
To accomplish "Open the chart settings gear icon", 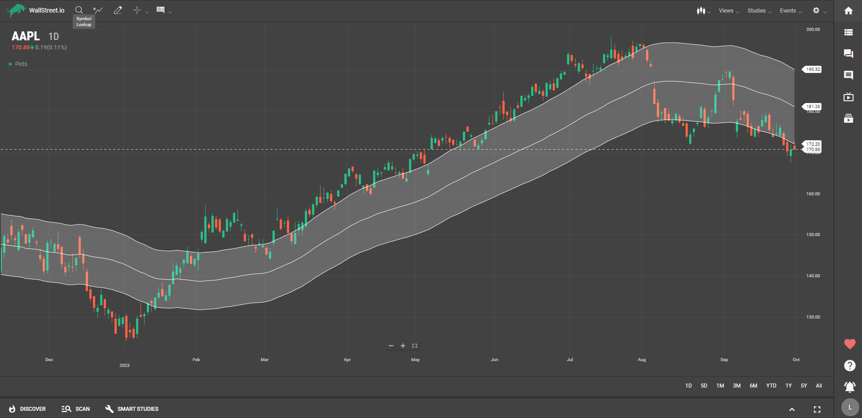I will click(816, 10).
